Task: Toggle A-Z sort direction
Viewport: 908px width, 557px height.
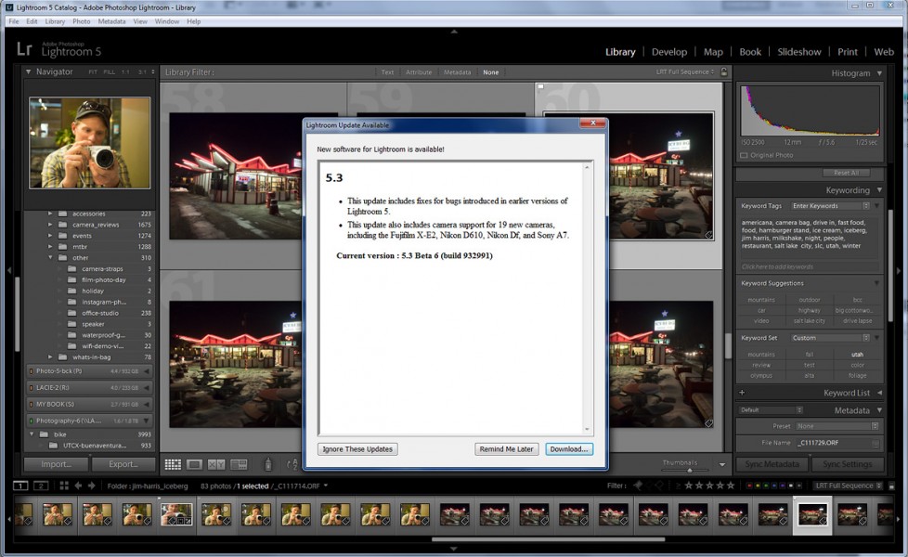Action: coord(292,464)
